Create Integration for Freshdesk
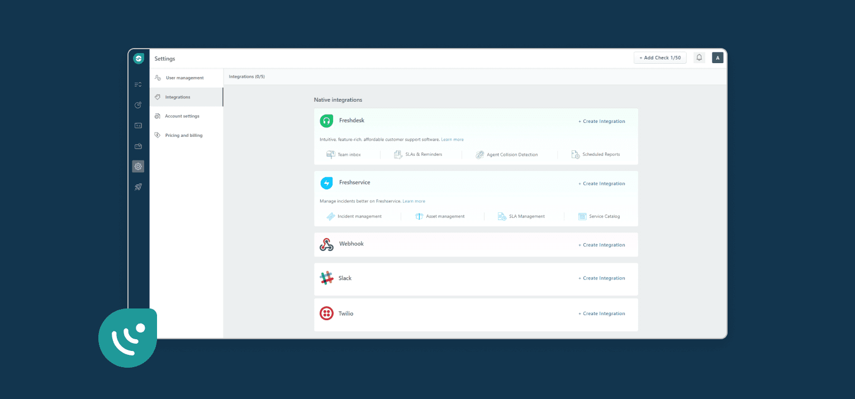Screen dimensions: 855x399 [602, 121]
